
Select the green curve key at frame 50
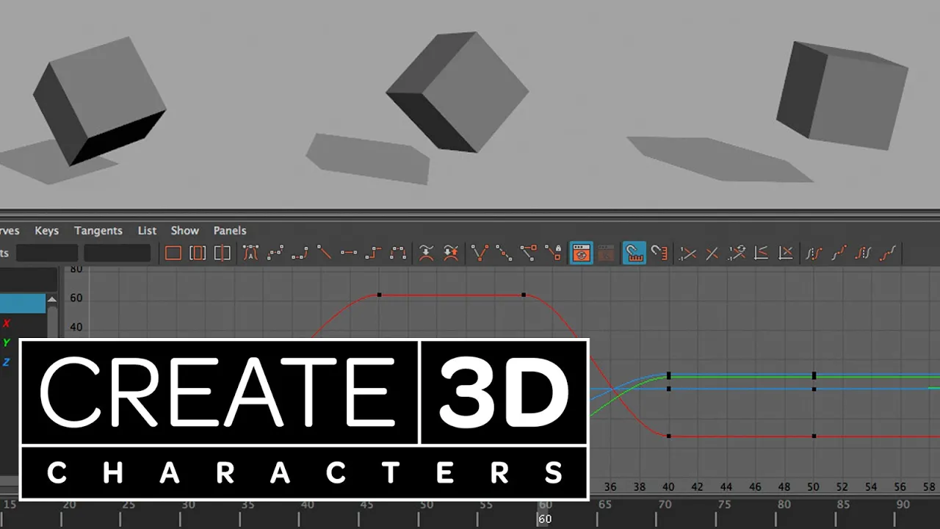[x=814, y=375]
